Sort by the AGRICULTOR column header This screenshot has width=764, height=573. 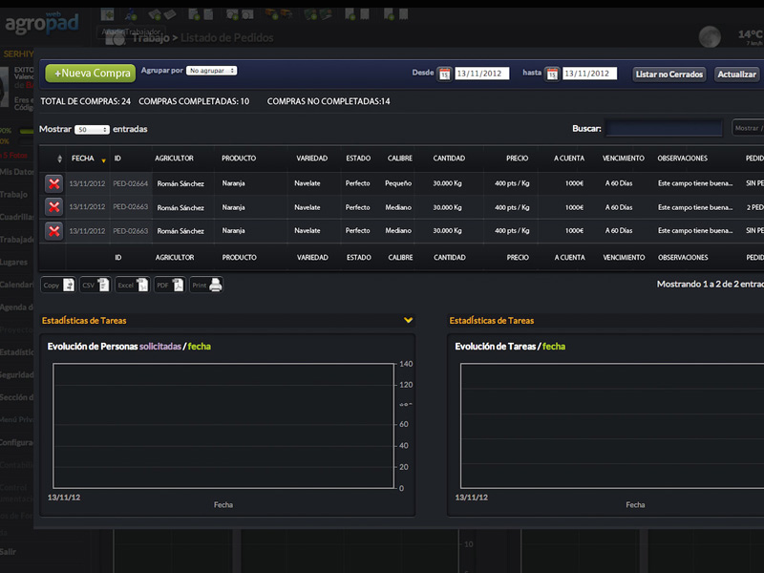coord(174,159)
